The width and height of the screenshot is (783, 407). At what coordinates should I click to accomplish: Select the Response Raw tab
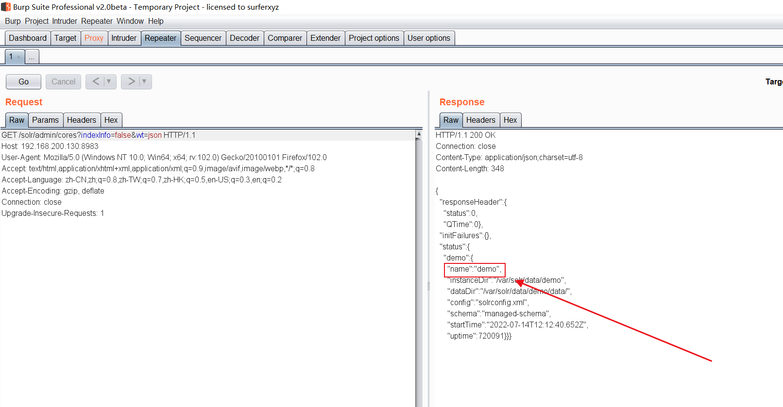tap(451, 120)
